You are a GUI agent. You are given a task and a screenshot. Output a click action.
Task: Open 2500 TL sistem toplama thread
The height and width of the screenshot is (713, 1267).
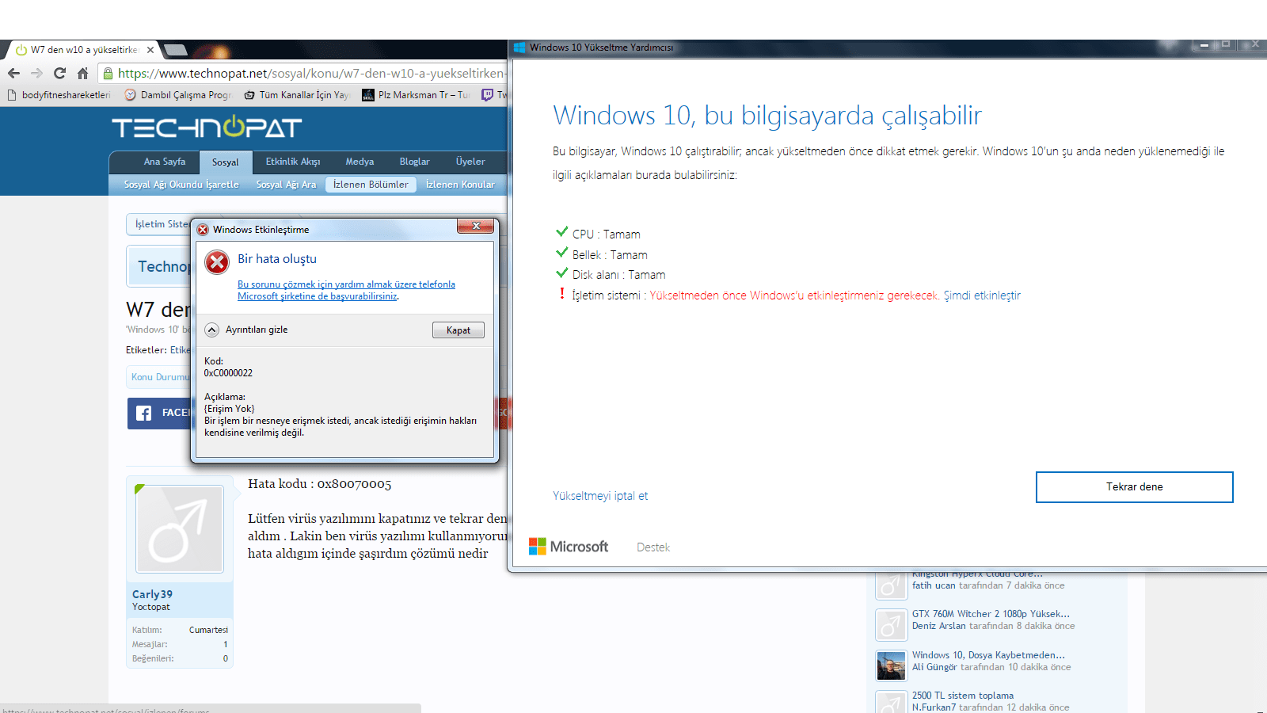[962, 696]
